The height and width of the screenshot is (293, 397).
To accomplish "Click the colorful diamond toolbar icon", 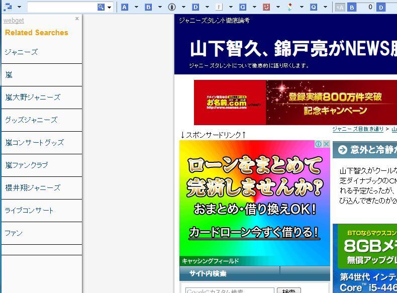I will [x=290, y=7].
